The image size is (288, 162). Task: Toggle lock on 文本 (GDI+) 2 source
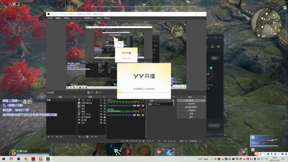coord(104,100)
